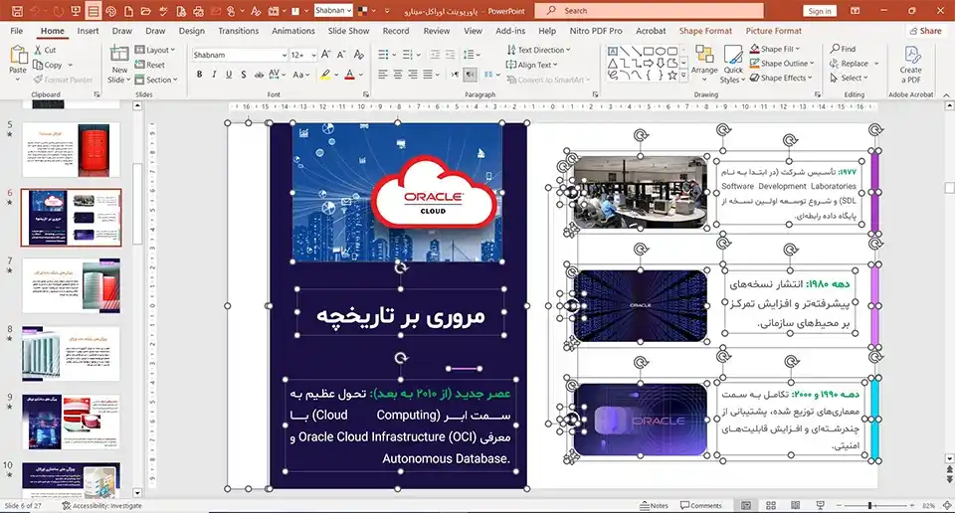This screenshot has height=513, width=955.
Task: Click the Cut scissors icon
Action: (39, 50)
